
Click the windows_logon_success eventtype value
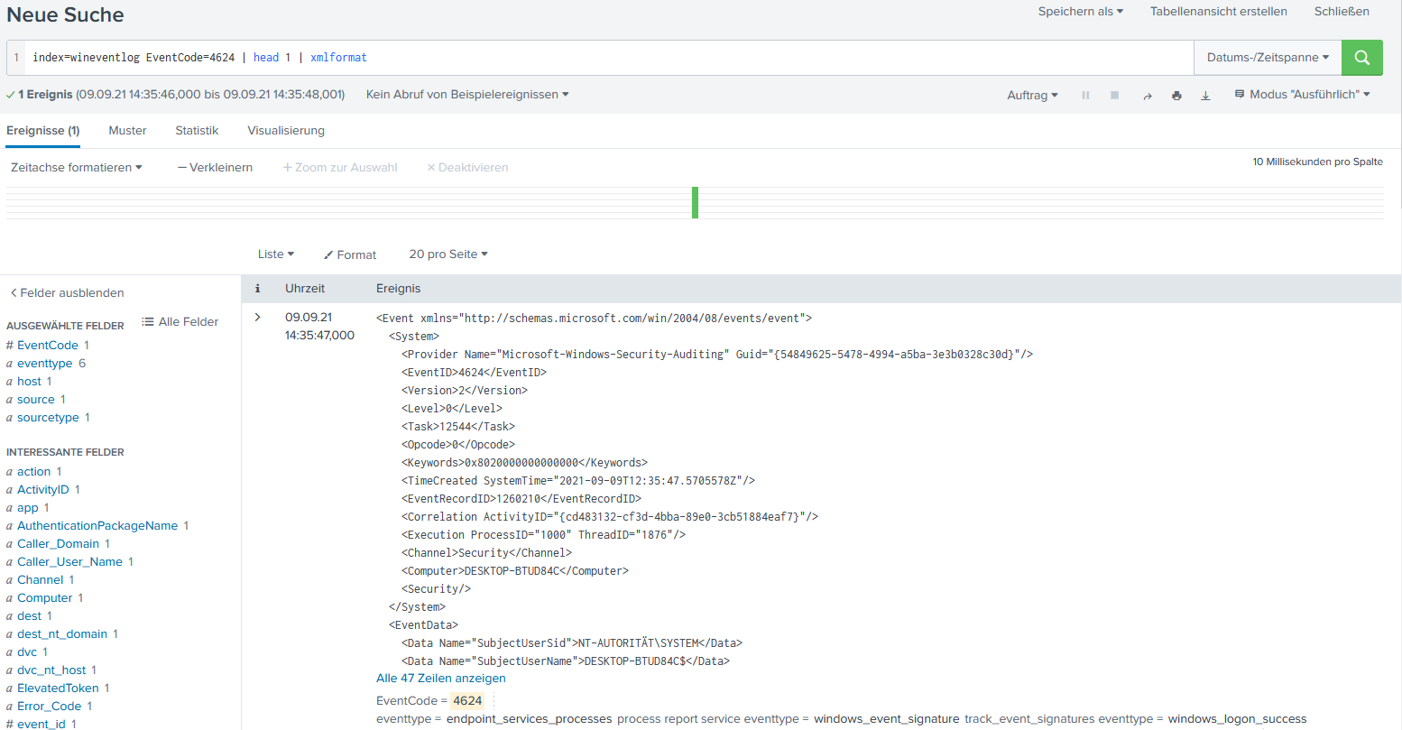point(1237,719)
